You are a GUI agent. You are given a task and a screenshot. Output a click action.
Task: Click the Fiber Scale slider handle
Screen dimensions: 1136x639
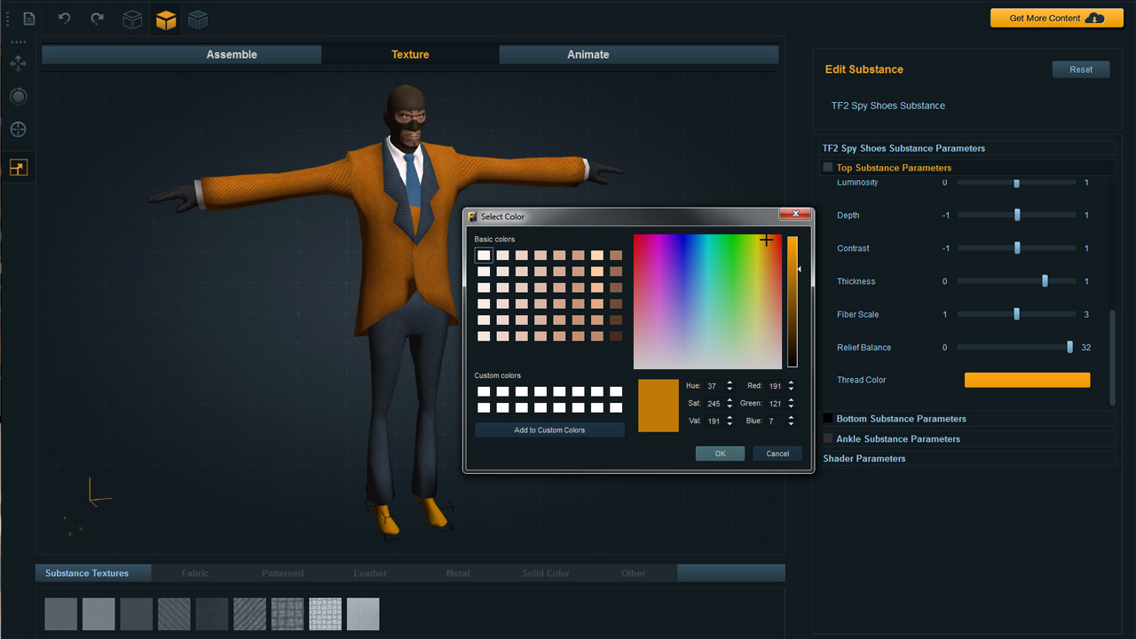click(1017, 314)
